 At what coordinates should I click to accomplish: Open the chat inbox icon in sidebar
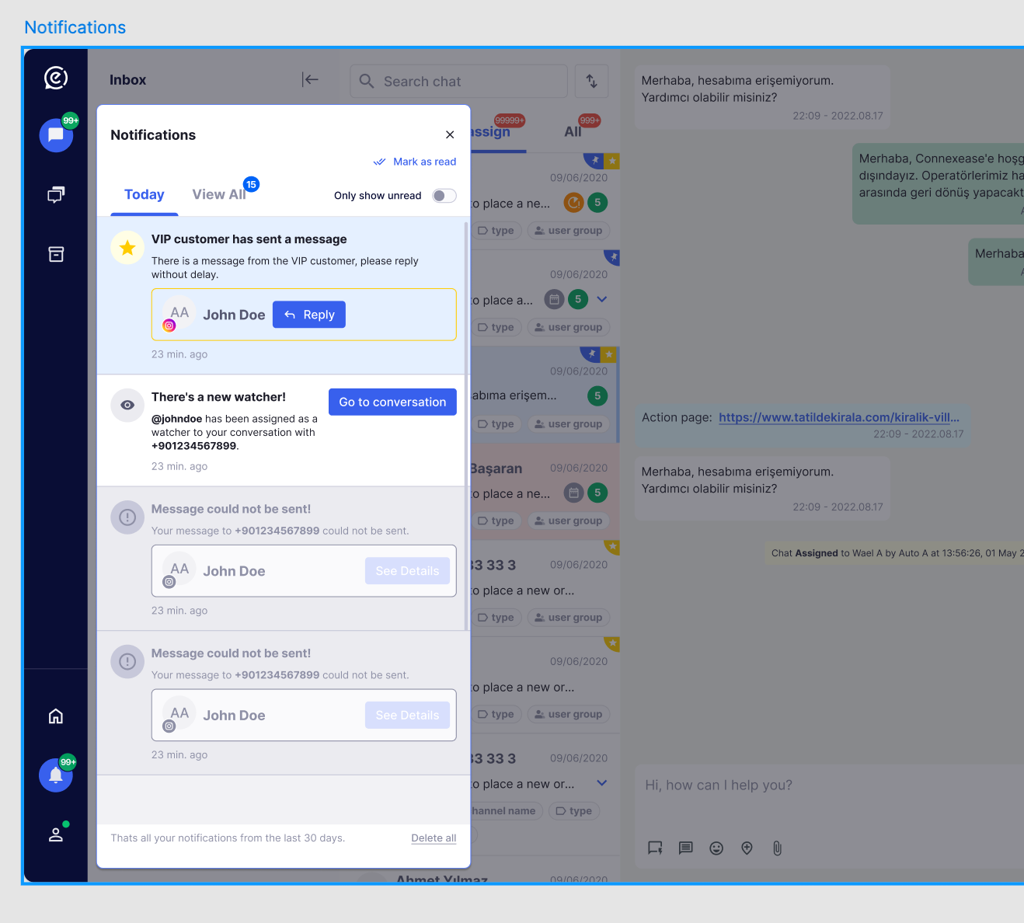tap(56, 135)
